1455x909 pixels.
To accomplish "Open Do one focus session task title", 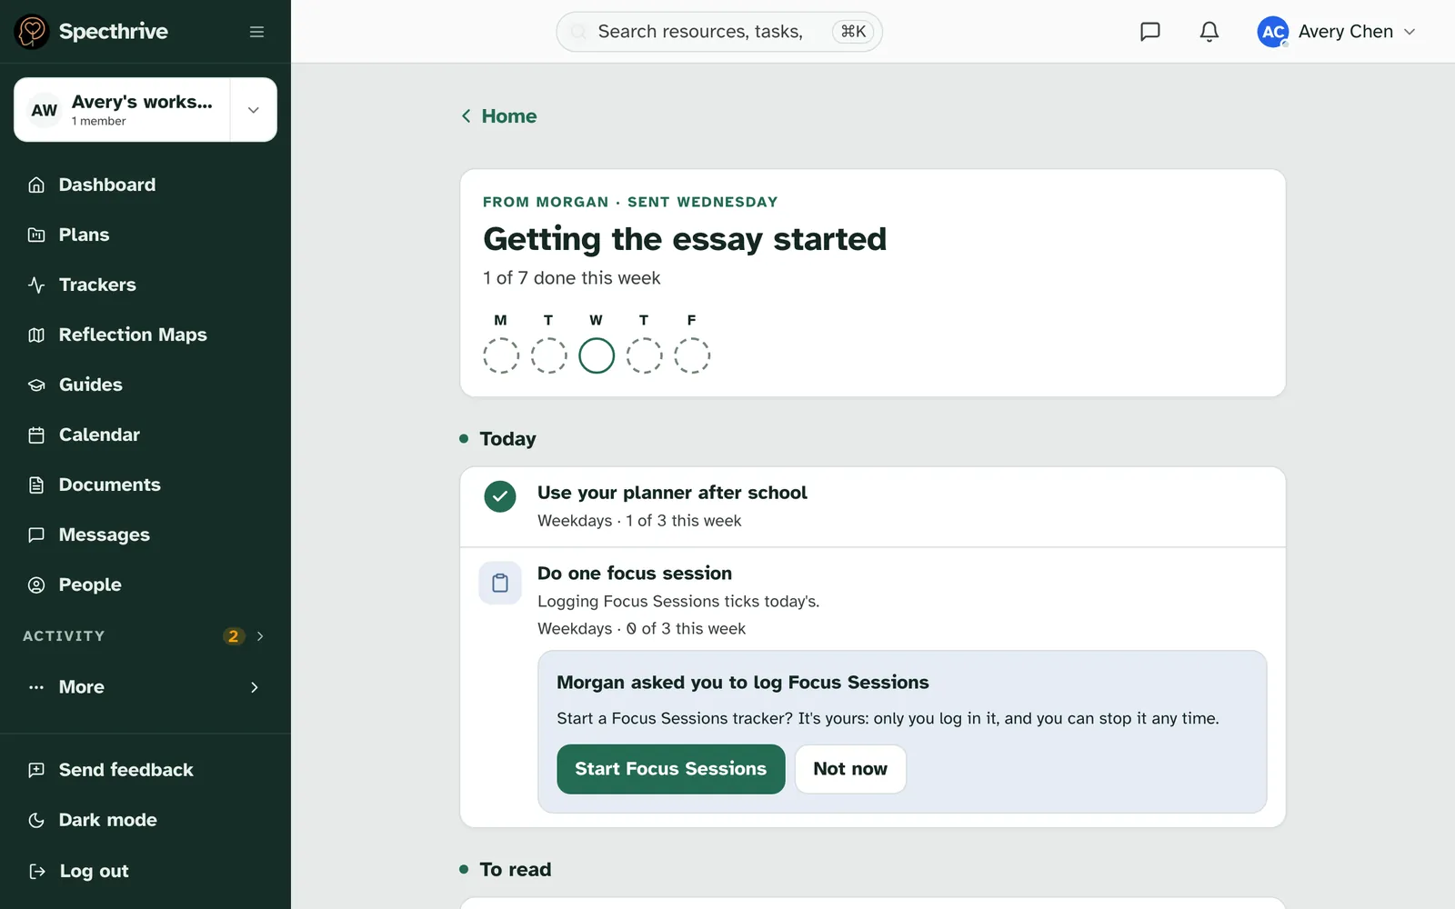I will coord(635,574).
